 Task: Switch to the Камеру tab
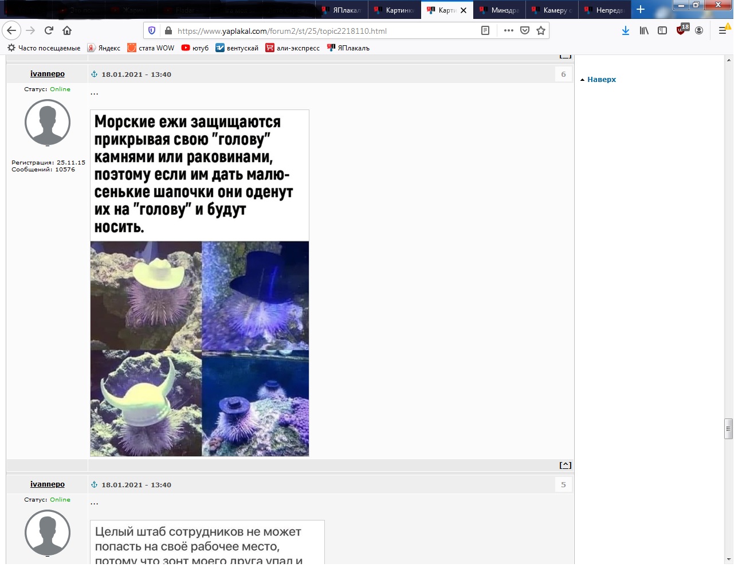[x=553, y=10]
